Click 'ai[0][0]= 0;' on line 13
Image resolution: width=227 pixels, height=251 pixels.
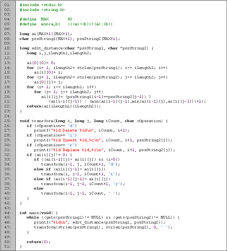[x=41, y=63]
